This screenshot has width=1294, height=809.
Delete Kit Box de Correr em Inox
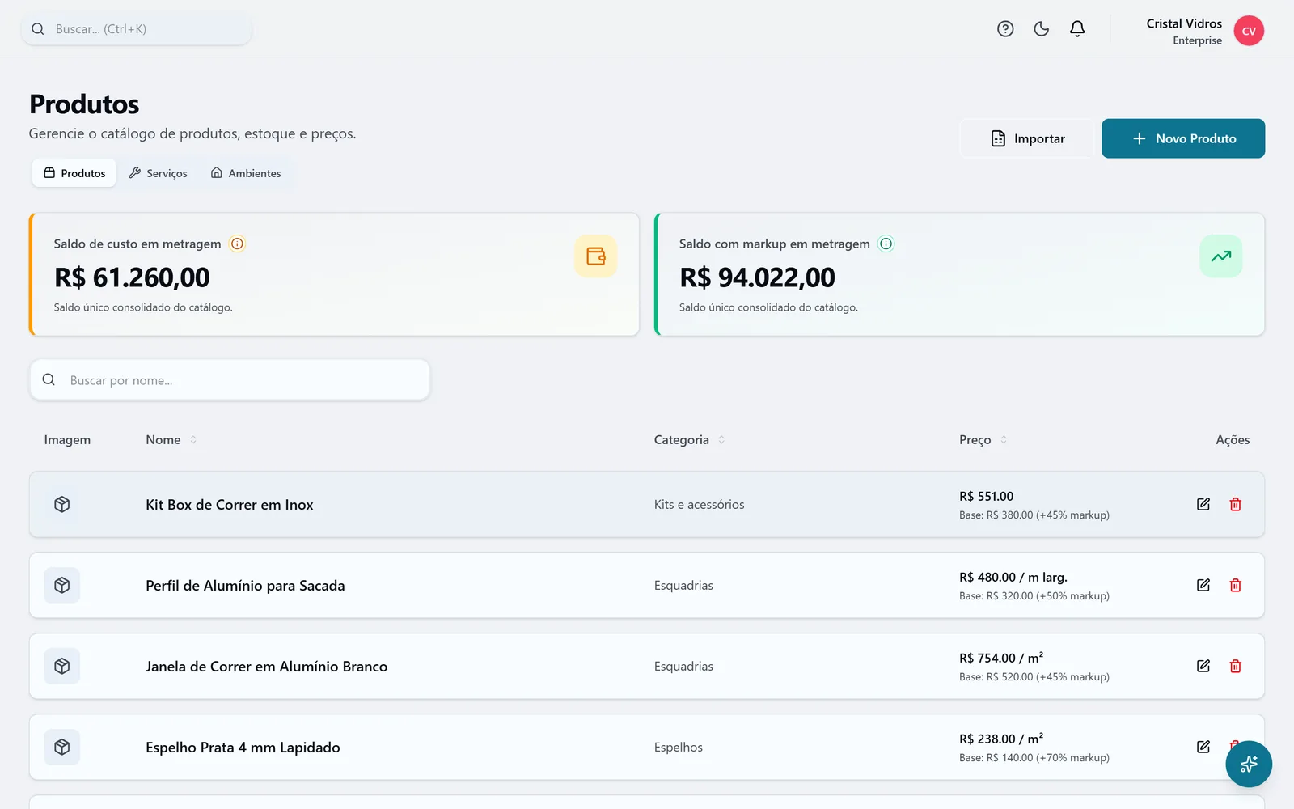point(1236,504)
